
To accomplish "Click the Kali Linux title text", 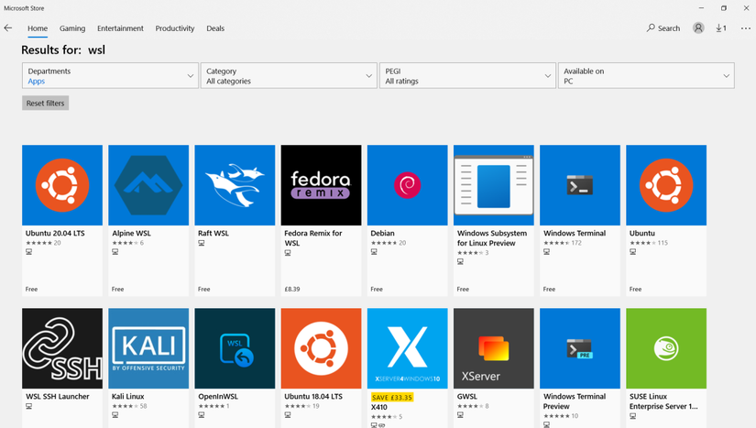I will (x=127, y=397).
